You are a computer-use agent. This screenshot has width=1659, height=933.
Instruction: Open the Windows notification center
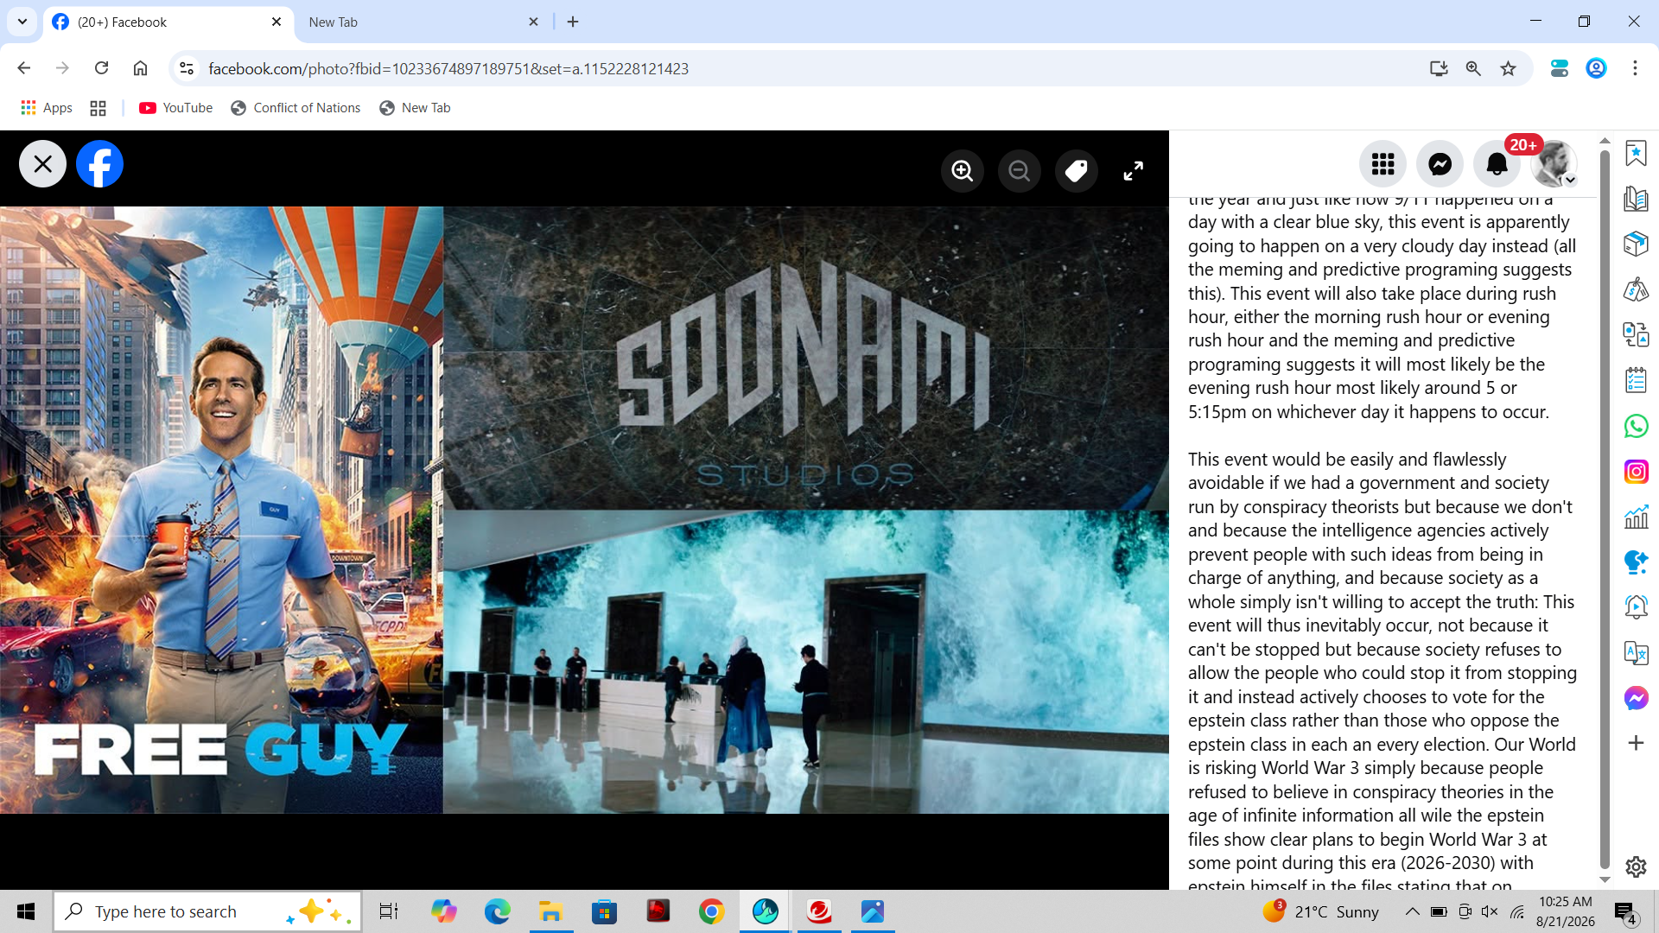(1625, 912)
